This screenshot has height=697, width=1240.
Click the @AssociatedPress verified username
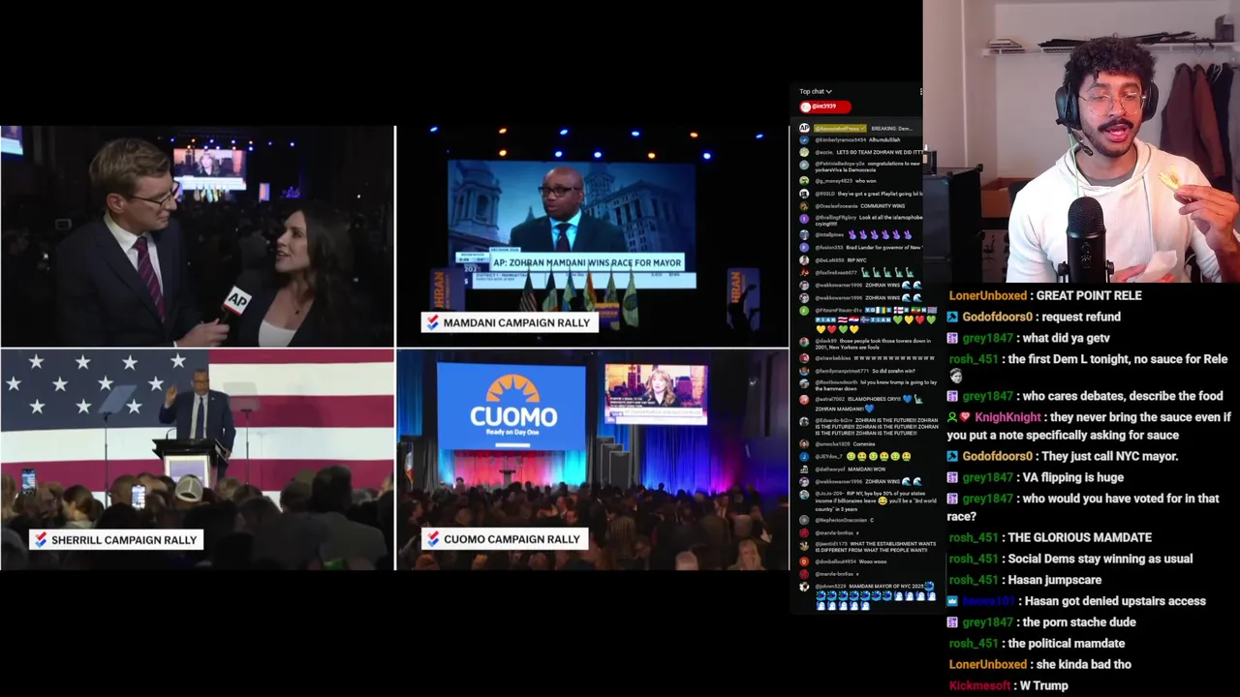tap(840, 128)
